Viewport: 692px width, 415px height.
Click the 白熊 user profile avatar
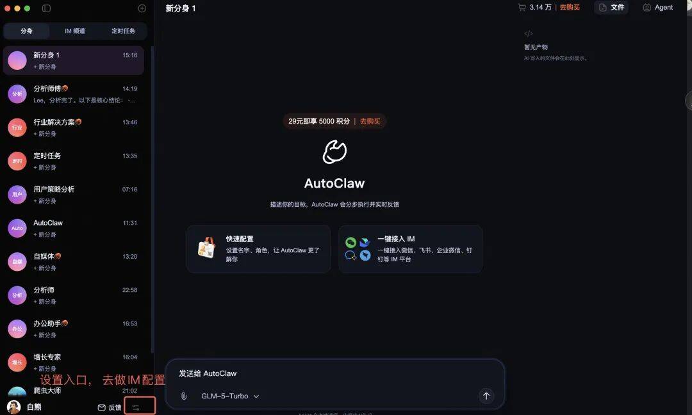point(13,407)
